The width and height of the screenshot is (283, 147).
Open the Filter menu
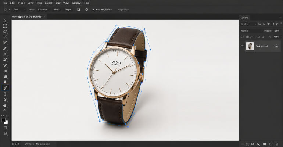[57, 3]
